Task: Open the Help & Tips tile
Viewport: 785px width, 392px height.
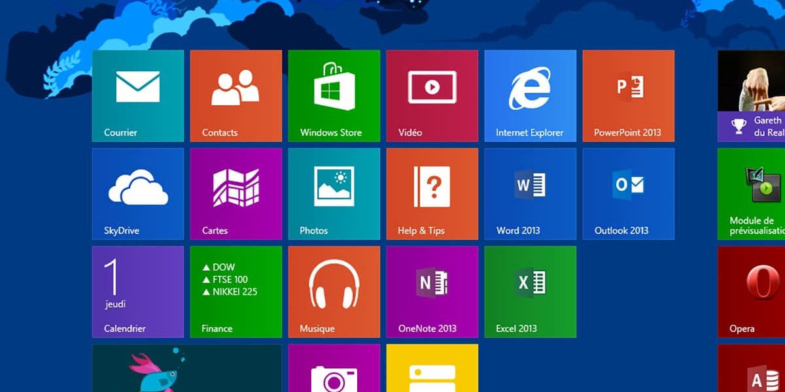Action: [x=432, y=193]
